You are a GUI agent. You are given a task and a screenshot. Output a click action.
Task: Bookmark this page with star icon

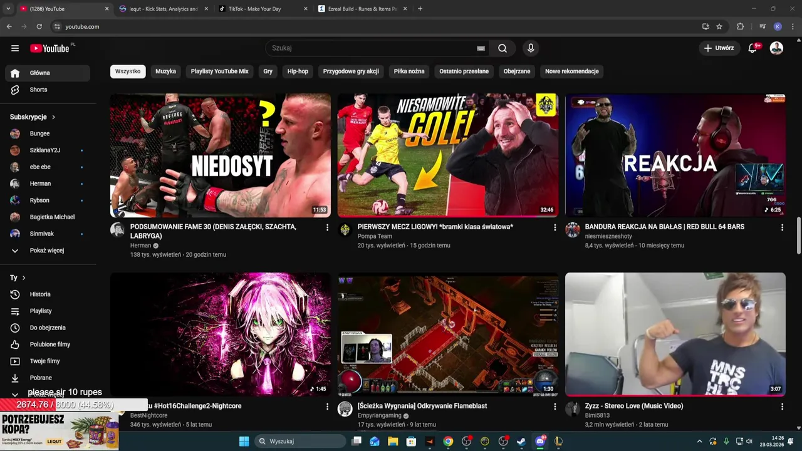pyautogui.click(x=719, y=26)
